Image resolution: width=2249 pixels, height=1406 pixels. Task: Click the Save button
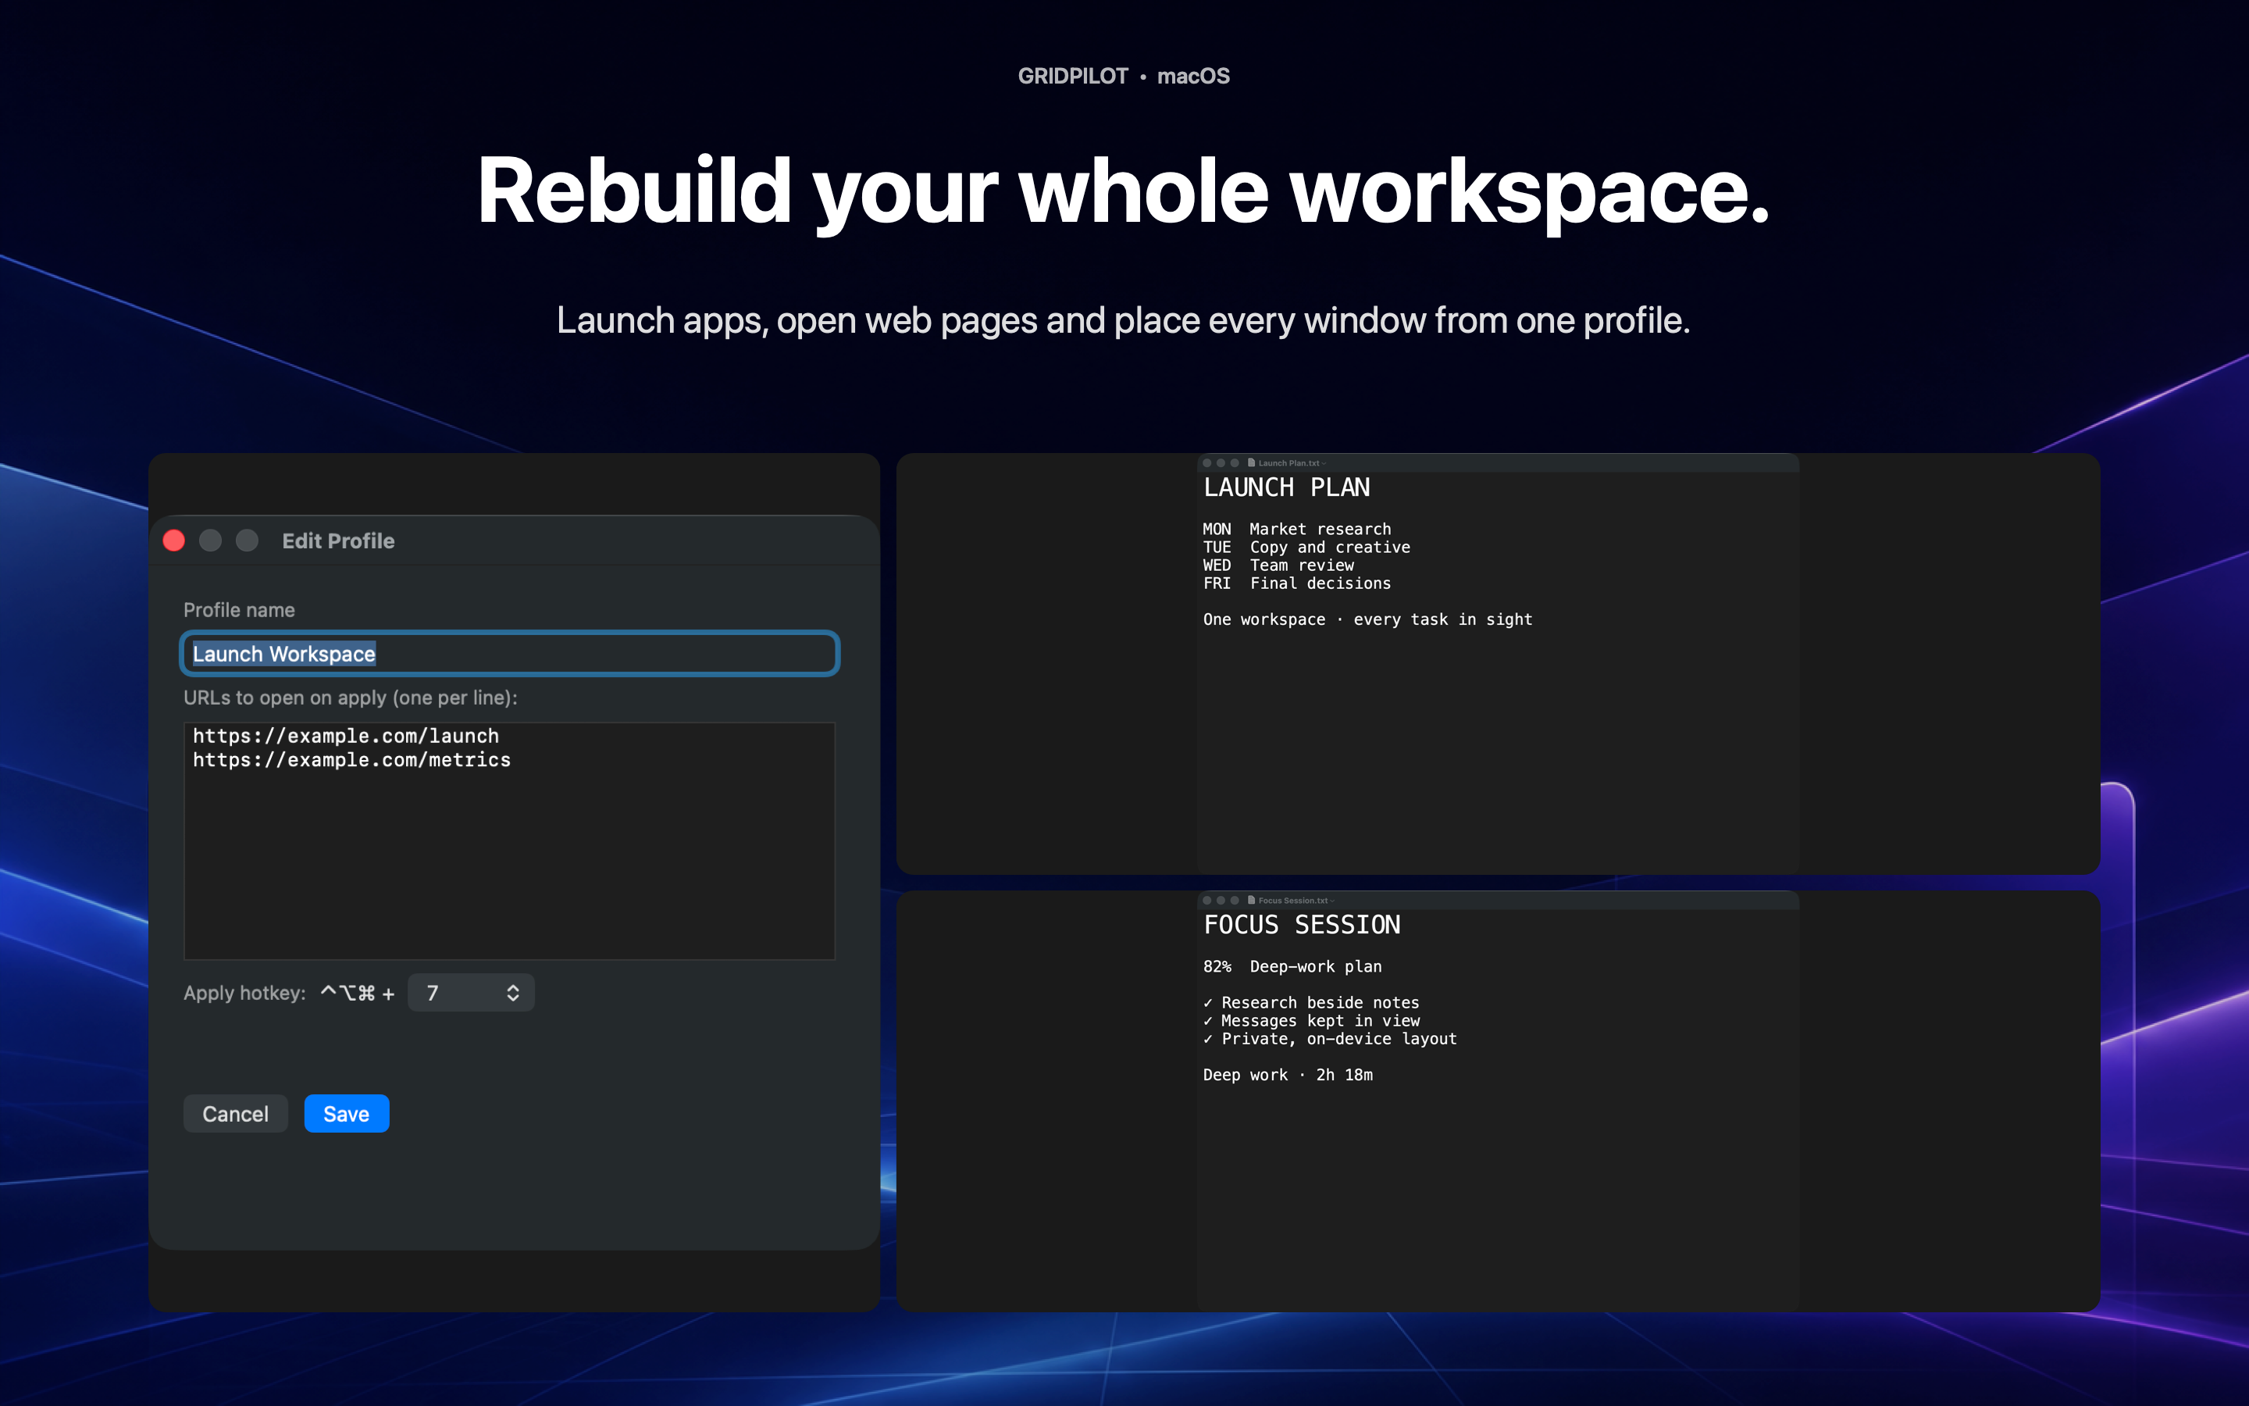pyautogui.click(x=346, y=1113)
